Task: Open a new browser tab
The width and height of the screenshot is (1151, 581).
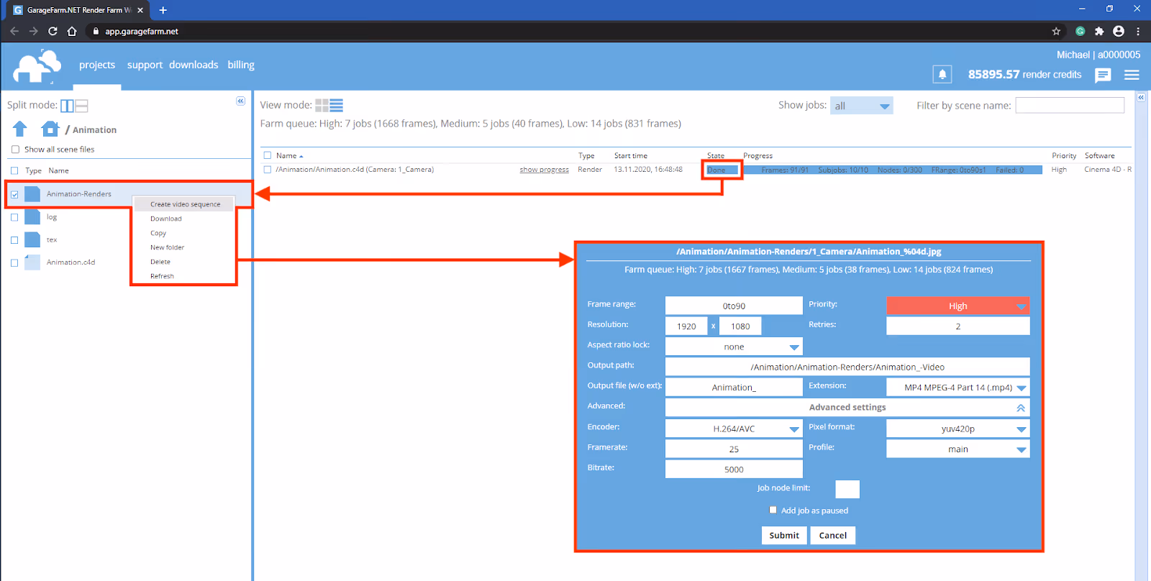Action: 163,10
